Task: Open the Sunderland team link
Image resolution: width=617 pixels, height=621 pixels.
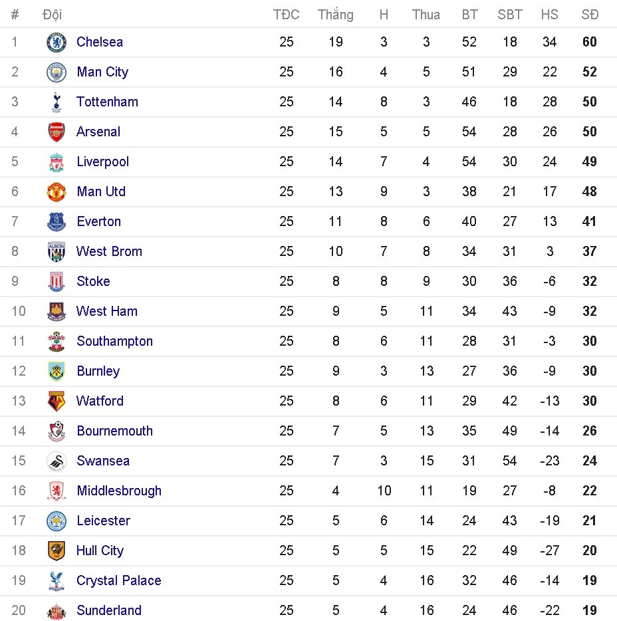Action: [x=109, y=610]
